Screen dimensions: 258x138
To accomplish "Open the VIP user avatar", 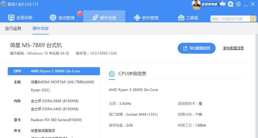I will tap(196, 4).
